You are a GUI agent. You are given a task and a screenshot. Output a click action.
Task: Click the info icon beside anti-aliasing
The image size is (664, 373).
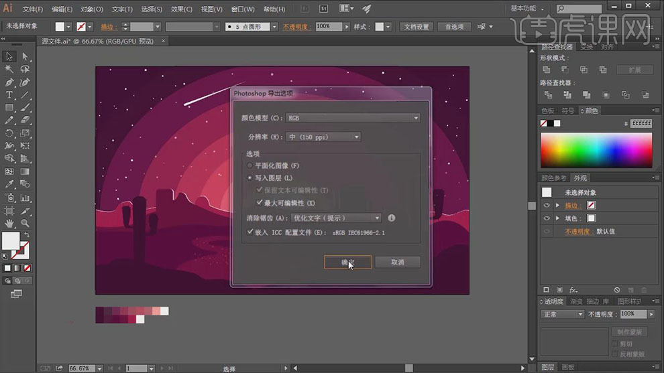pyautogui.click(x=391, y=218)
